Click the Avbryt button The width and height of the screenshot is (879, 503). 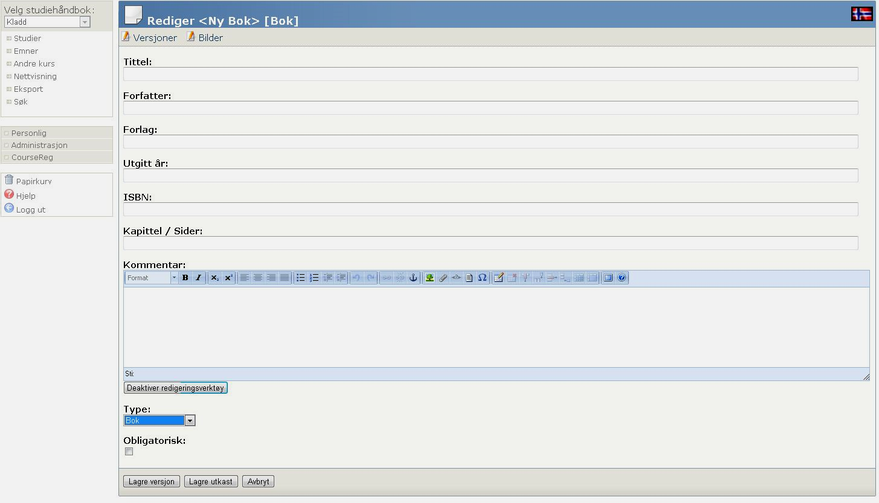point(258,481)
